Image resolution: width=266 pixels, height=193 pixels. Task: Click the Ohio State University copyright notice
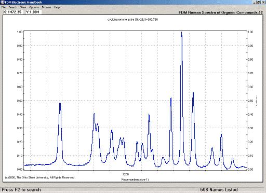[40, 177]
